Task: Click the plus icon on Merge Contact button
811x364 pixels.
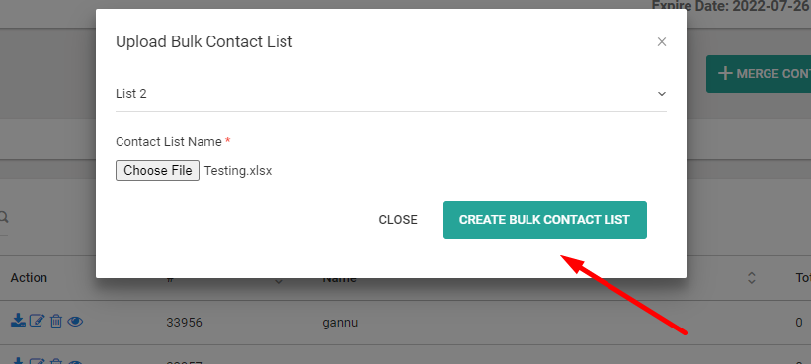Action: pos(725,73)
